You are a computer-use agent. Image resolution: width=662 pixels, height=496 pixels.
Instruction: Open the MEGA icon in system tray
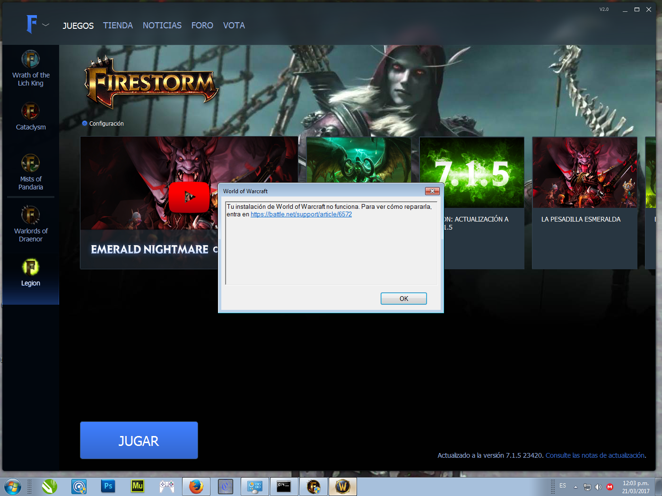pyautogui.click(x=610, y=487)
